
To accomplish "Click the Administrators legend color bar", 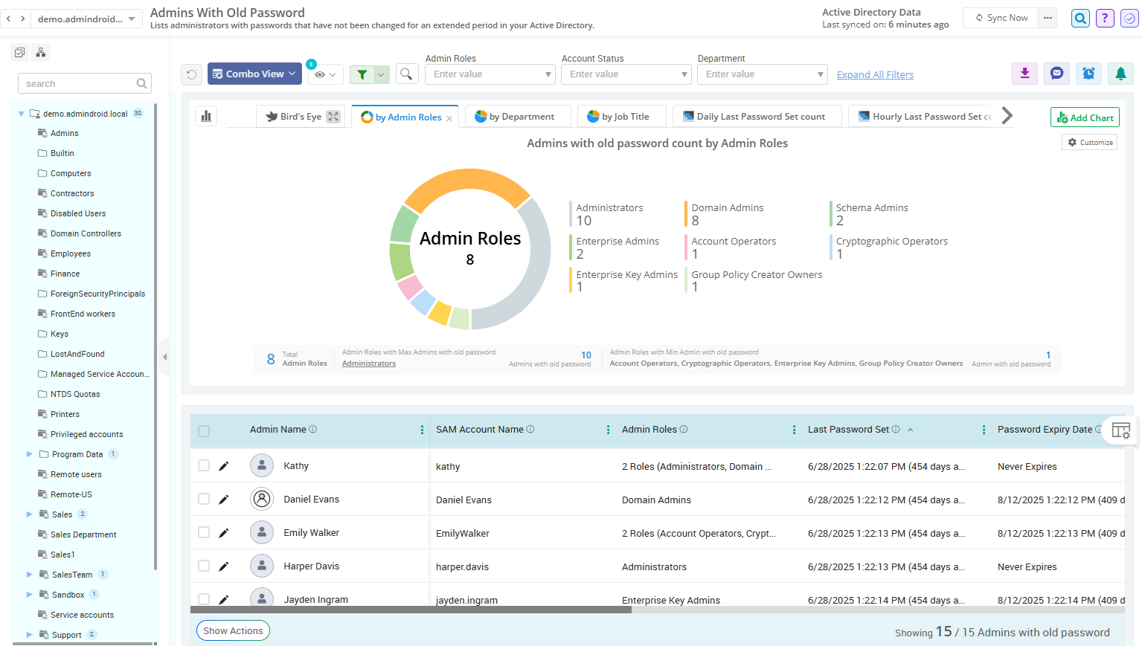I will pyautogui.click(x=571, y=214).
